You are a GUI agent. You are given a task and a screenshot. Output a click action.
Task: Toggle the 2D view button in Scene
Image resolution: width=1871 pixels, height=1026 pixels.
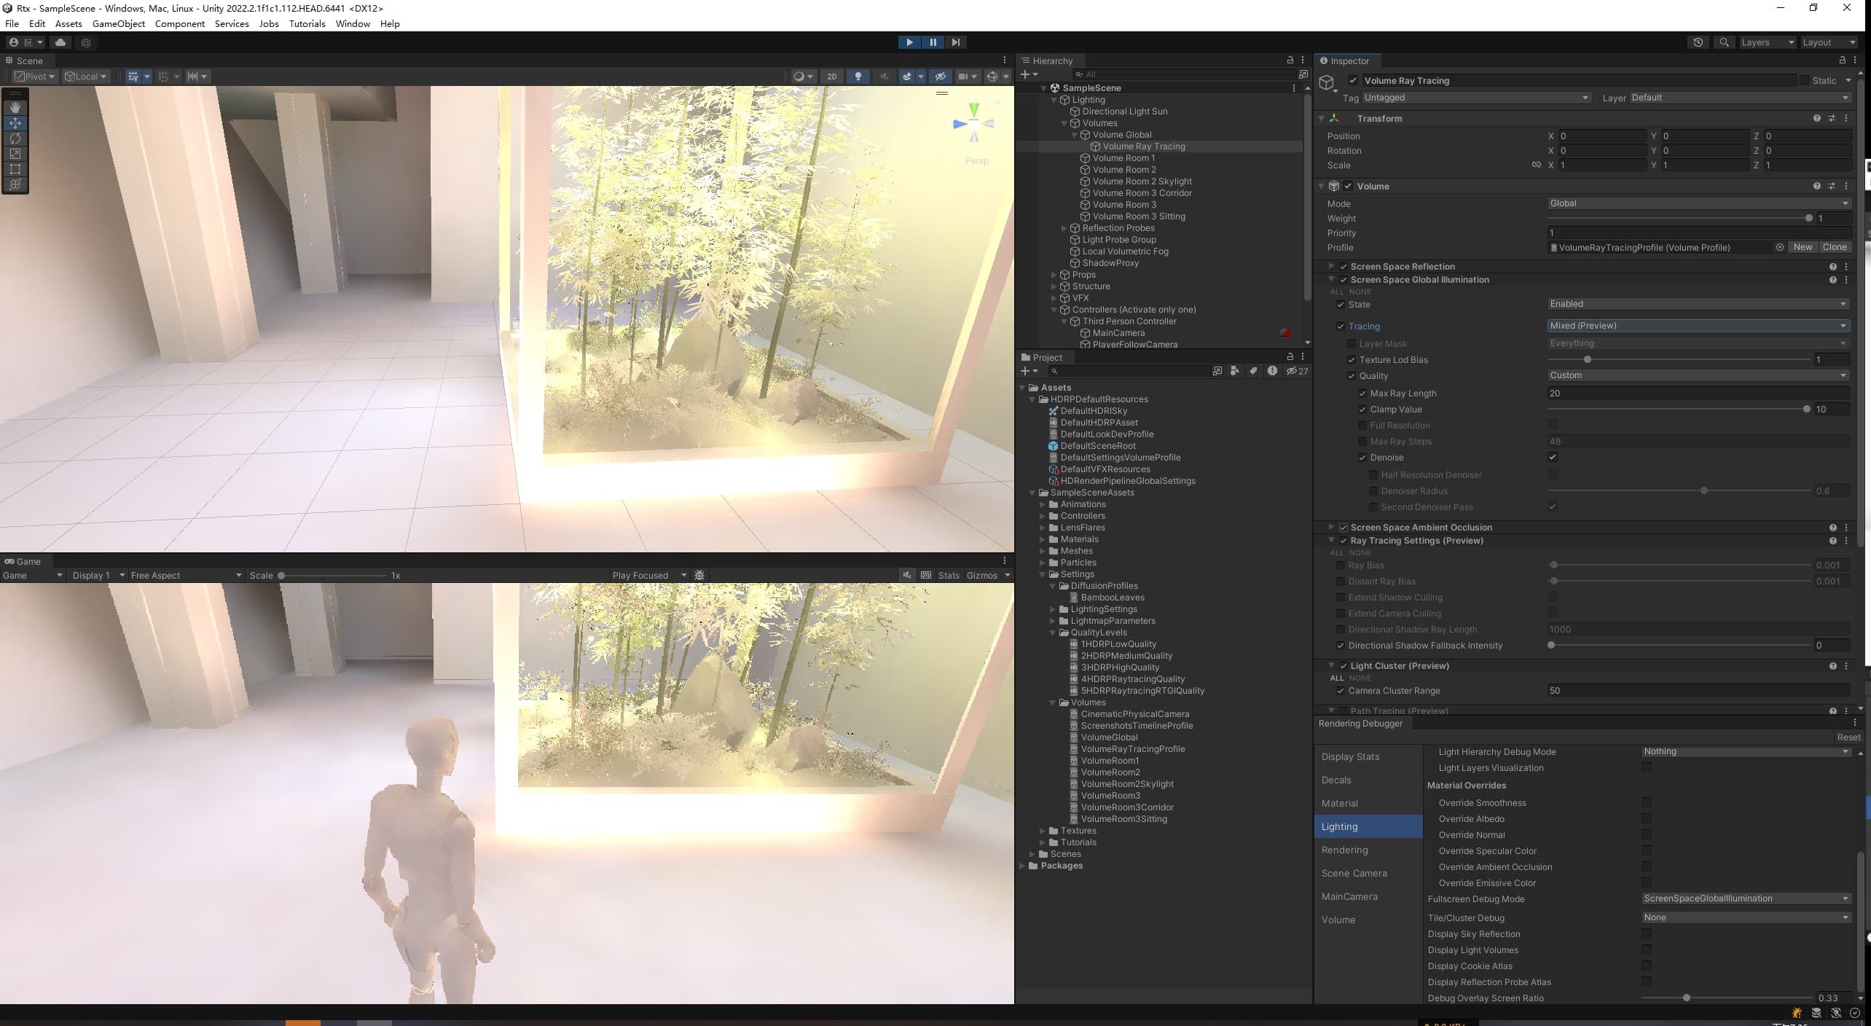click(831, 77)
